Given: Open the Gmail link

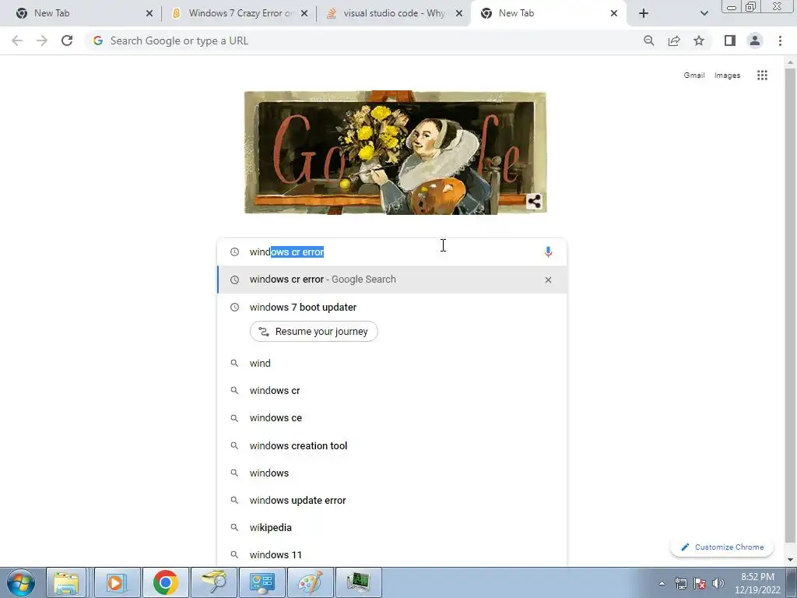Looking at the screenshot, I should pos(693,76).
